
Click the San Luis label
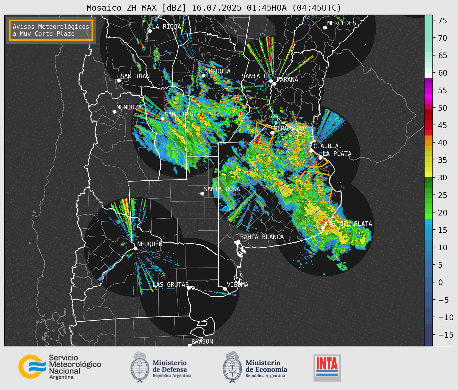click(x=179, y=114)
